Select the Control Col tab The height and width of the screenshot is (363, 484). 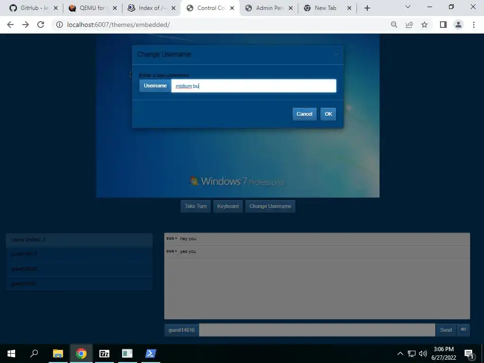click(210, 8)
